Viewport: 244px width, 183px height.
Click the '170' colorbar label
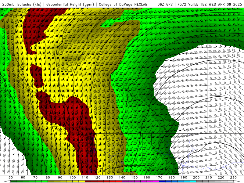(159, 178)
